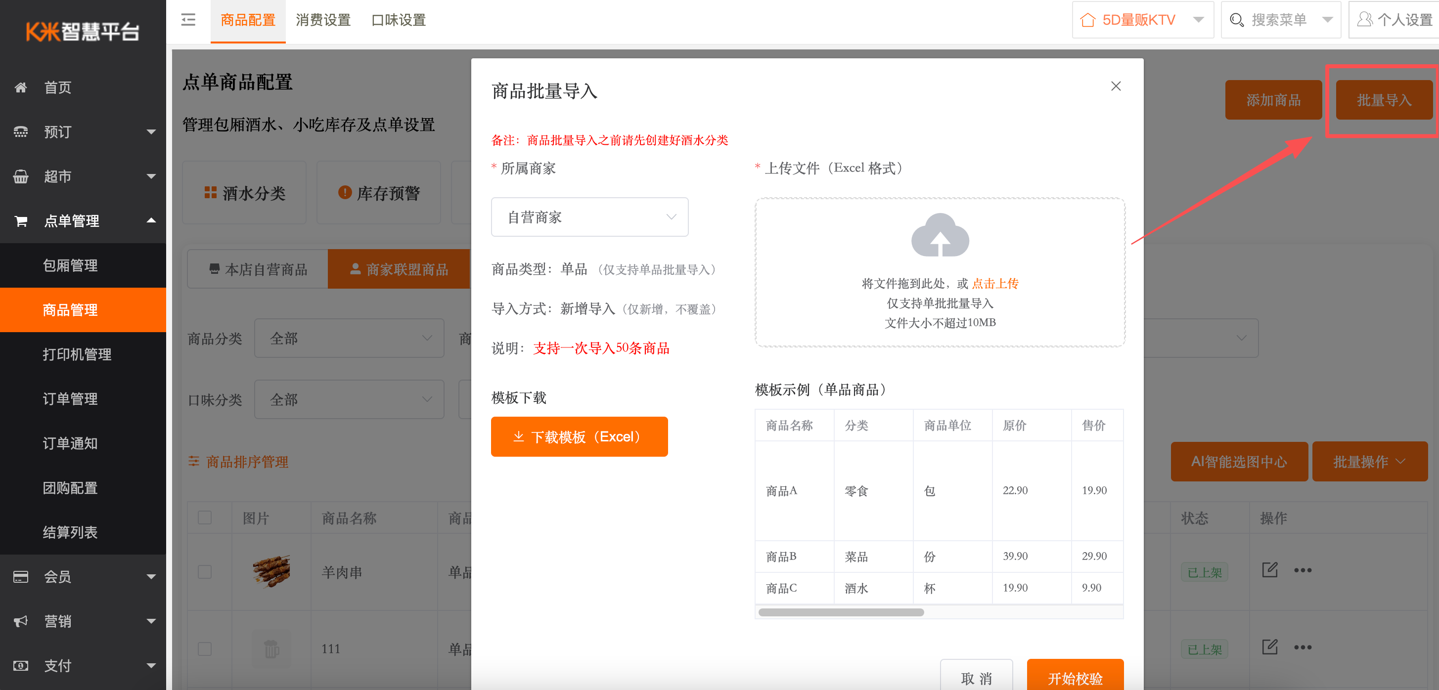Click the edit icon in the 羊肉串 row
1439x690 pixels.
tap(1269, 570)
